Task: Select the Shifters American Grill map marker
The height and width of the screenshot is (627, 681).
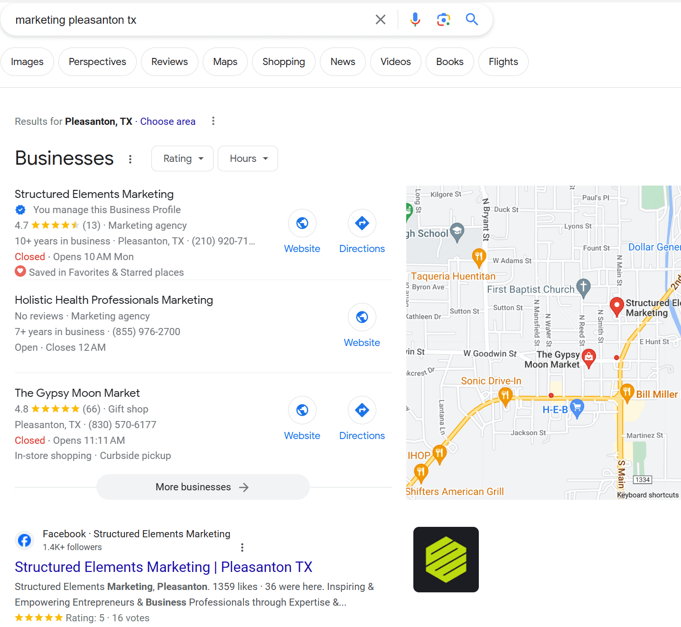Action: click(x=421, y=474)
